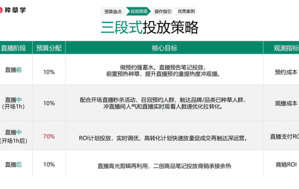299x189 pixels.
Task: Switch to the 操作指引 step tab
Action: pos(163,12)
